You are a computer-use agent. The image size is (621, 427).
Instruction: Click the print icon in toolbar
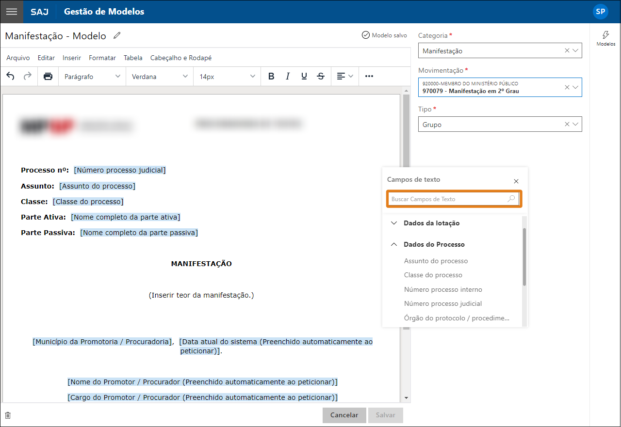(48, 76)
